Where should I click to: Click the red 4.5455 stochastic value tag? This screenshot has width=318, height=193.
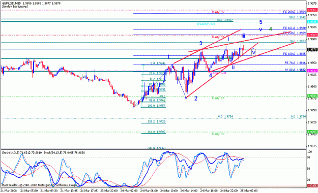[312, 185]
